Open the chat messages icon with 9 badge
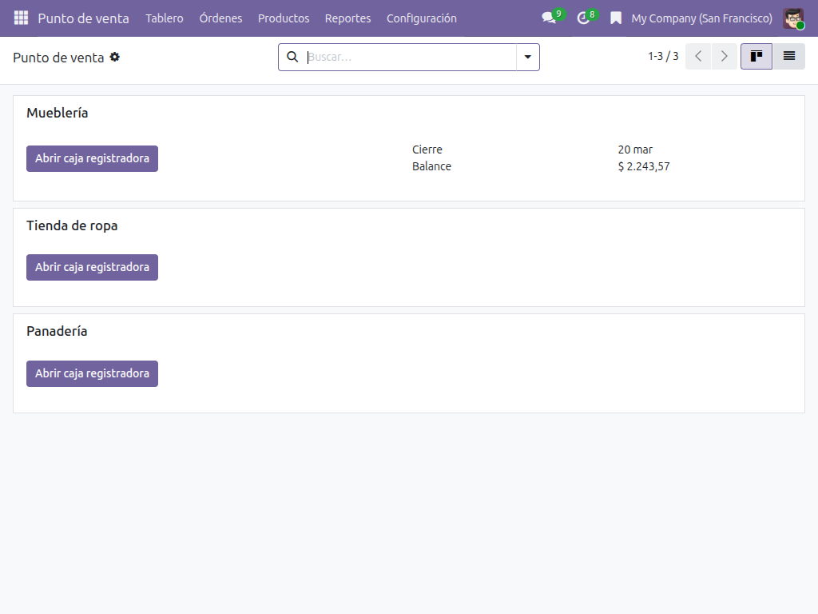This screenshot has height=614, width=818. click(549, 18)
